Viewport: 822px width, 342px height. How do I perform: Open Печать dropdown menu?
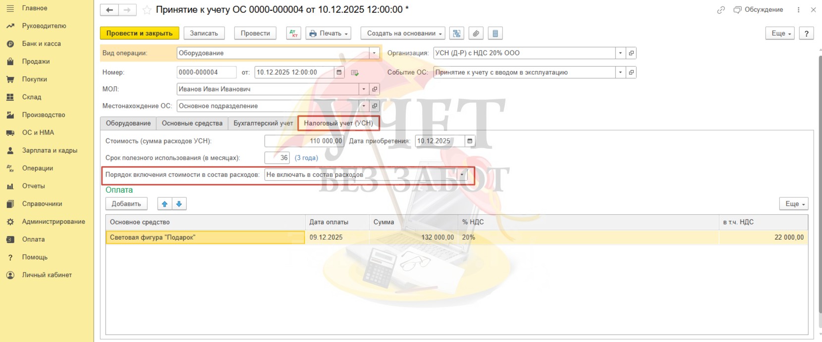point(328,33)
